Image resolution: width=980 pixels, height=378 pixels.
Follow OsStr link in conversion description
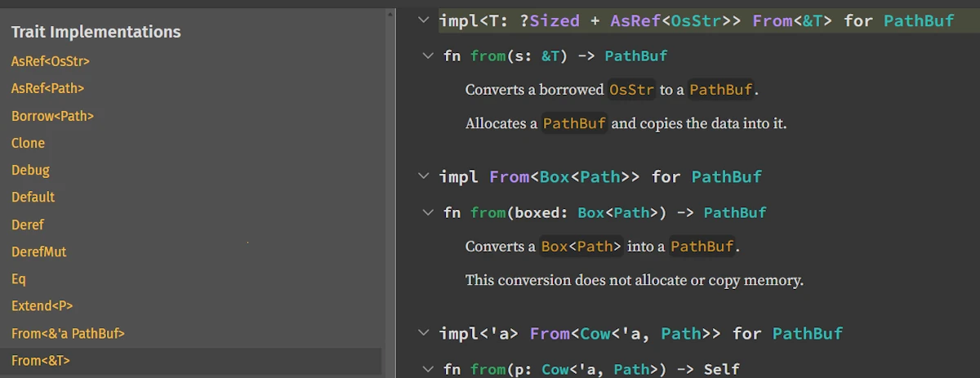(631, 90)
